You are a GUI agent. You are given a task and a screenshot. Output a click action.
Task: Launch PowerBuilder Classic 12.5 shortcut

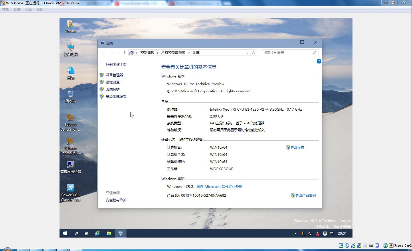pyautogui.click(x=70, y=193)
